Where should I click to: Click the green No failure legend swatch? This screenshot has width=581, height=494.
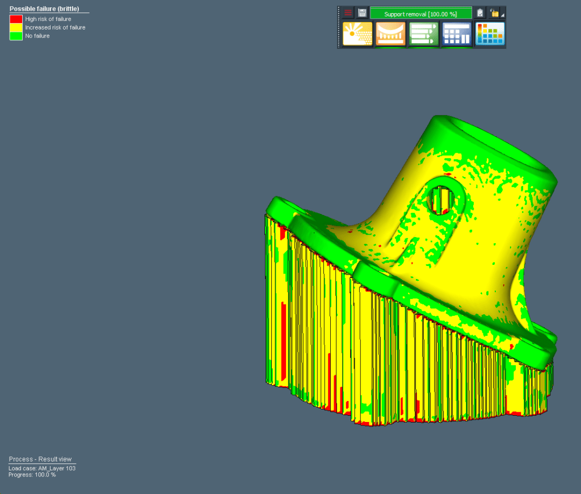click(16, 36)
